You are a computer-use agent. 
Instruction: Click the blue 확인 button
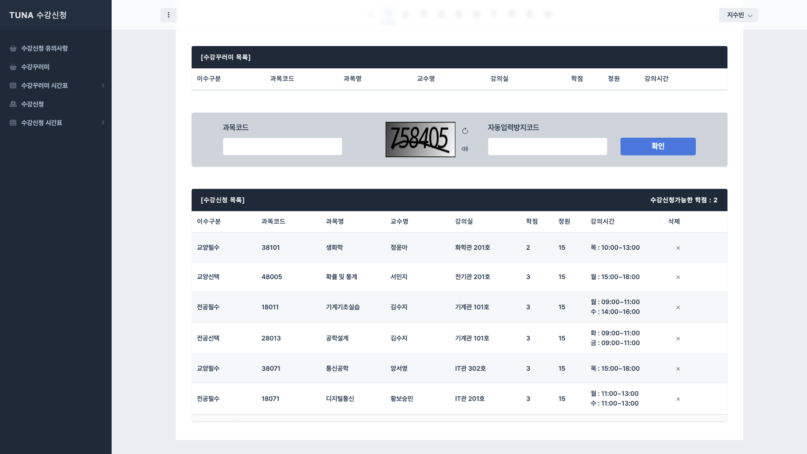[658, 147]
